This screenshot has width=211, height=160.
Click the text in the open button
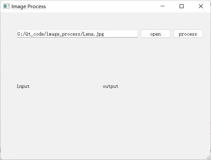point(155,34)
